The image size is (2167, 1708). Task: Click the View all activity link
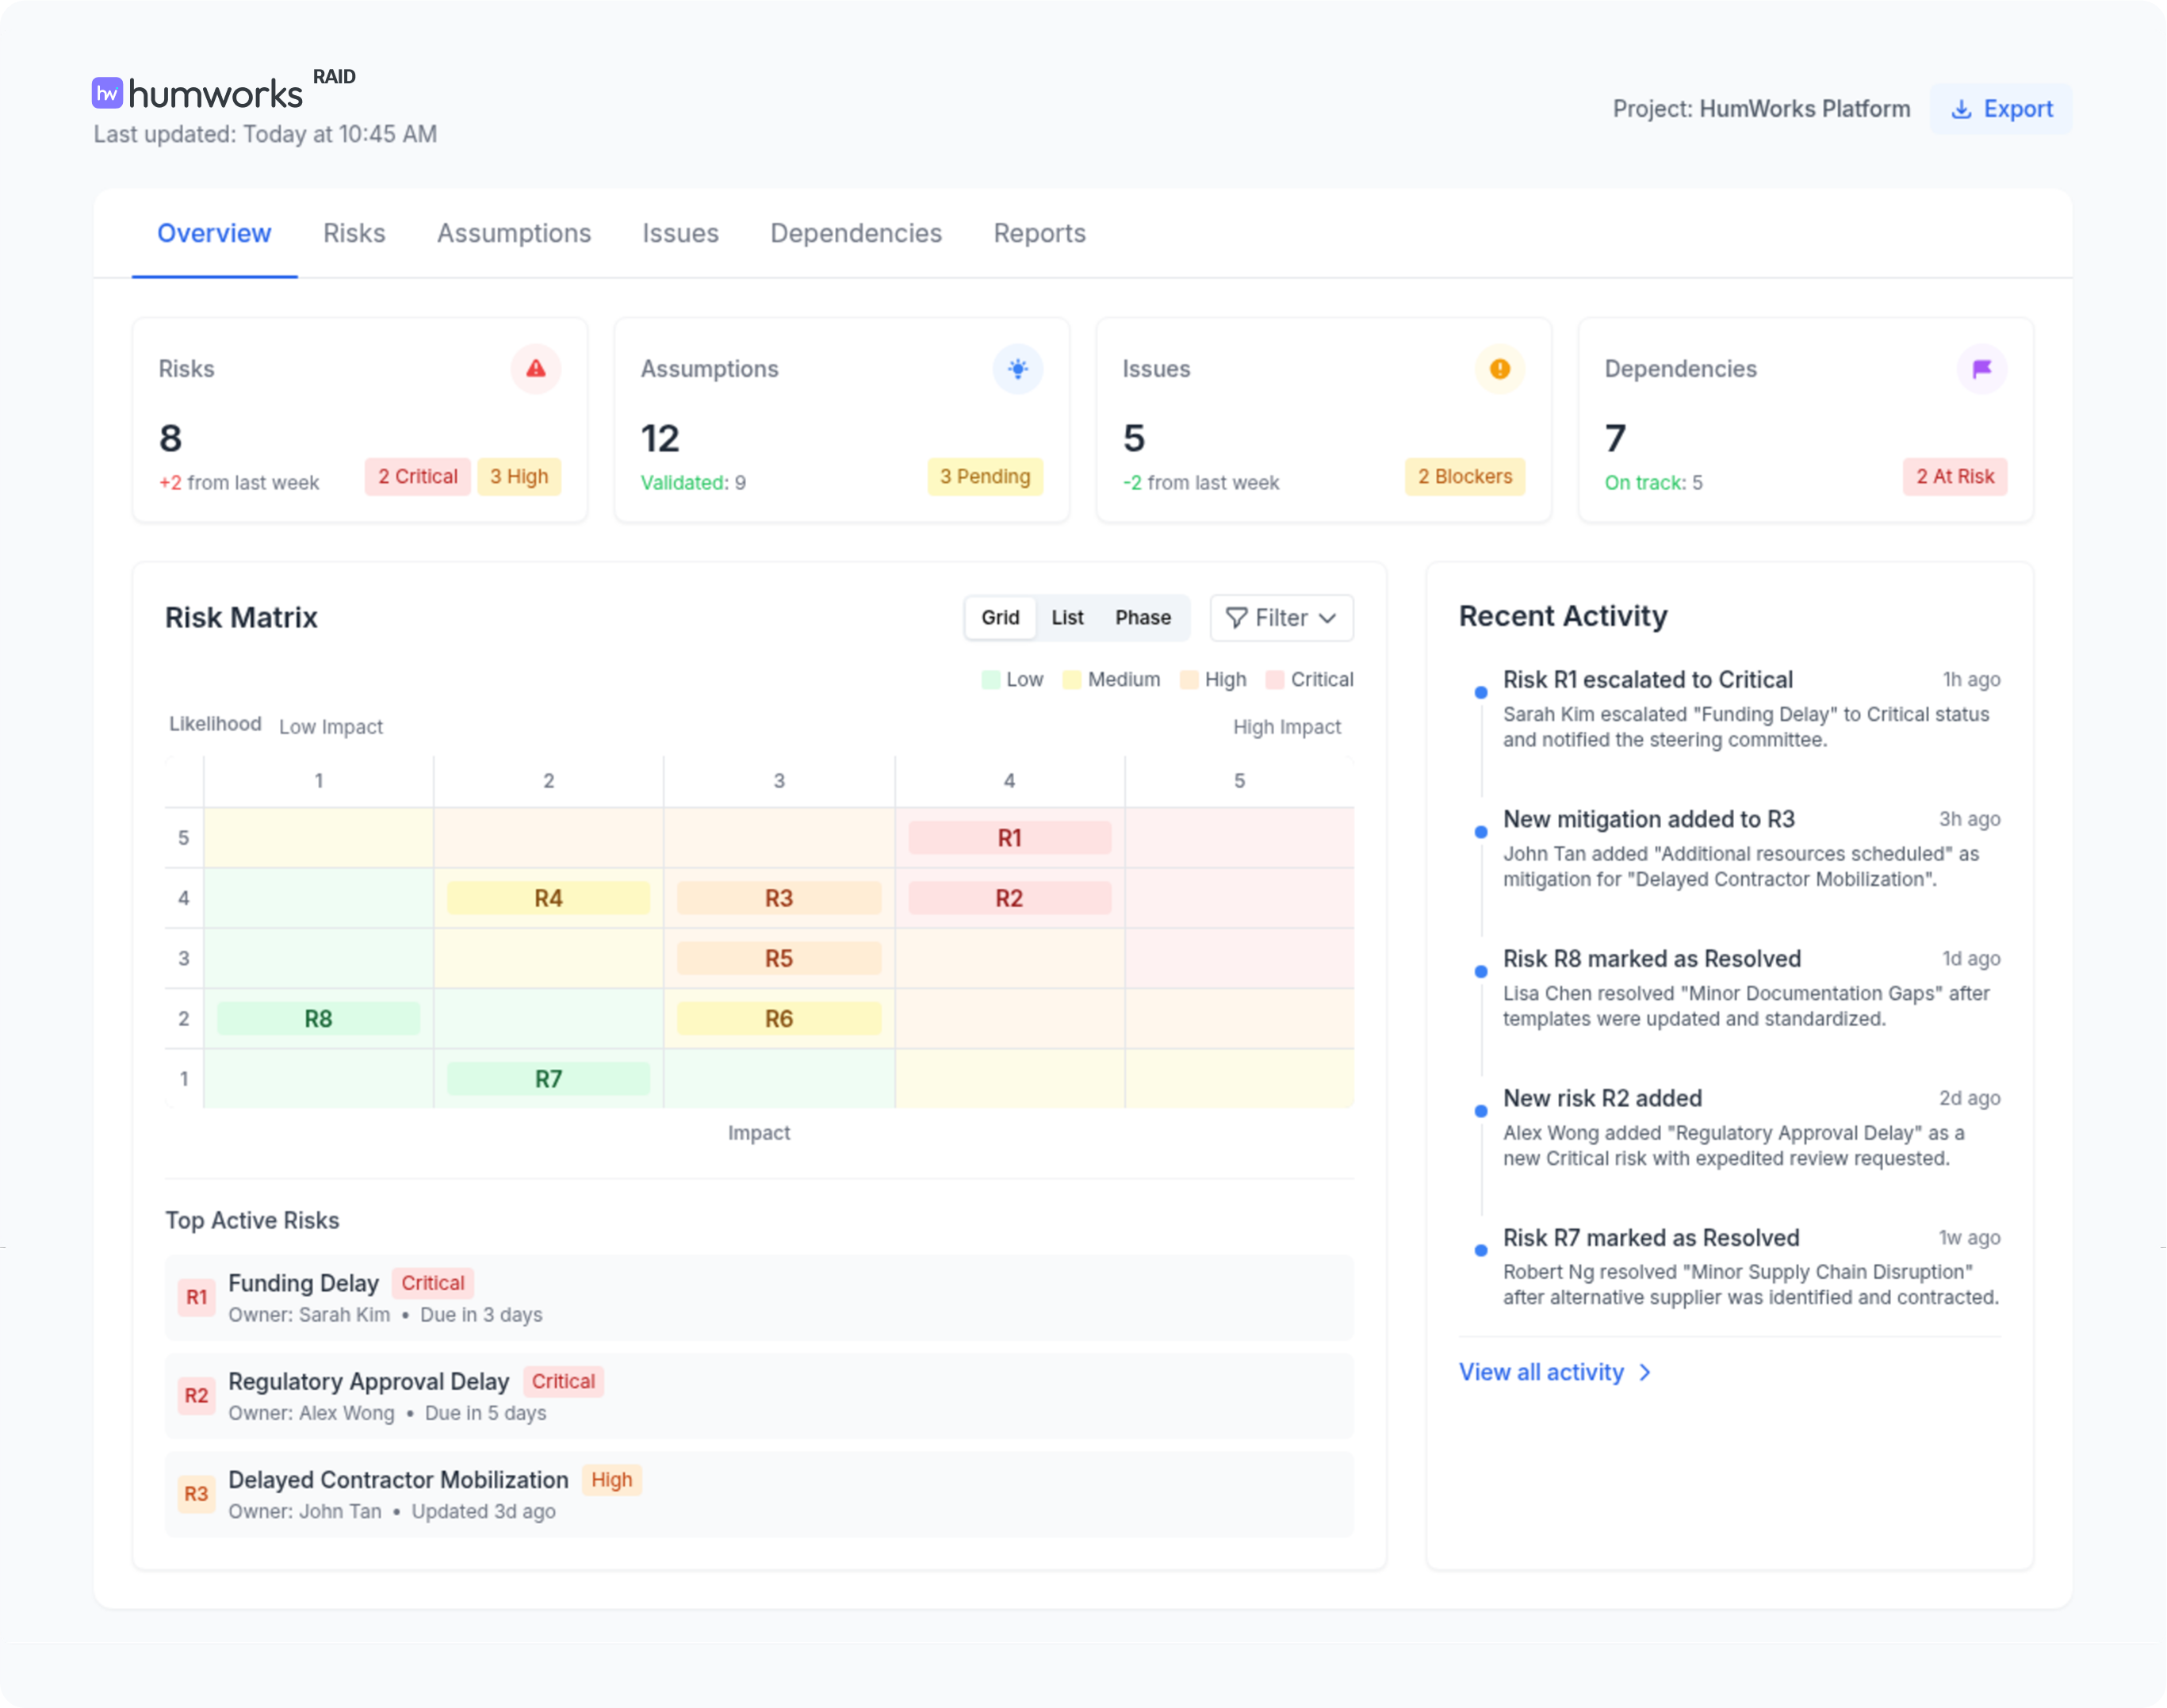pyautogui.click(x=1540, y=1372)
